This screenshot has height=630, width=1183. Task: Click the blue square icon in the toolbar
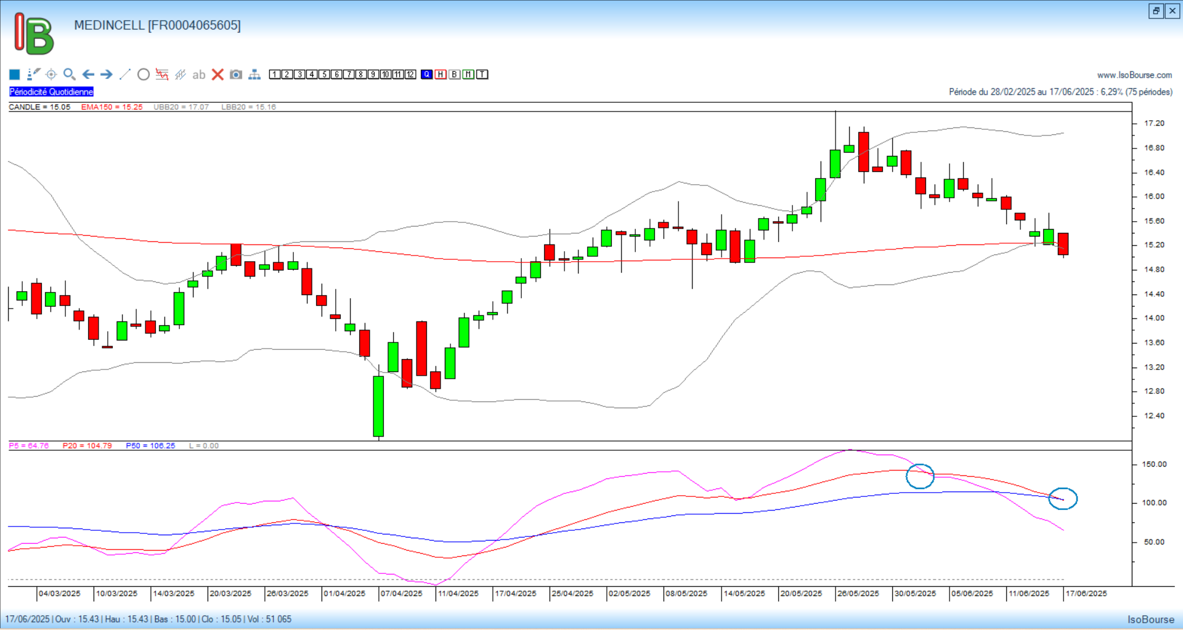coord(15,75)
